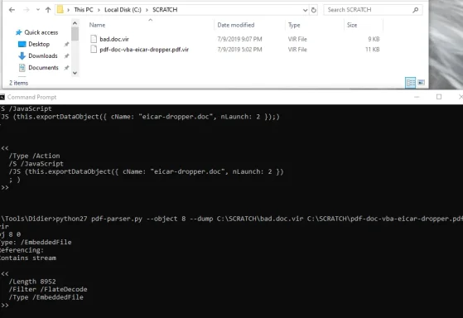The width and height of the screenshot is (463, 318).
Task: Click the Quick access star icon
Action: point(18,32)
